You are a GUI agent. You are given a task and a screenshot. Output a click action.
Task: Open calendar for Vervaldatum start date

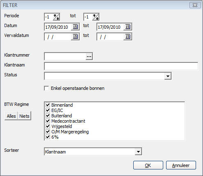[75, 37]
